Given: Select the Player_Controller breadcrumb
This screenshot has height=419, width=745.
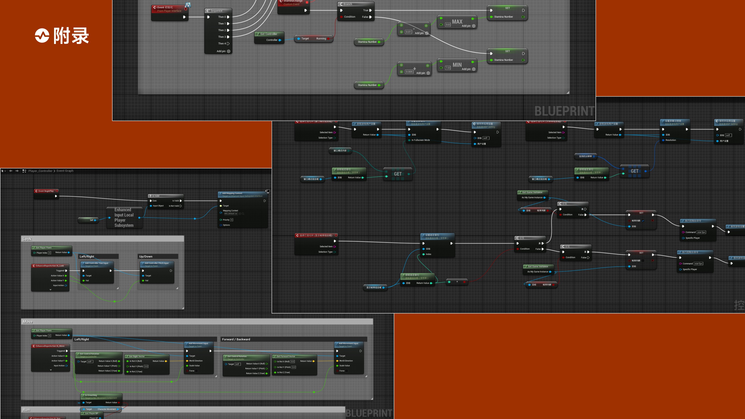Looking at the screenshot, I should [x=40, y=171].
